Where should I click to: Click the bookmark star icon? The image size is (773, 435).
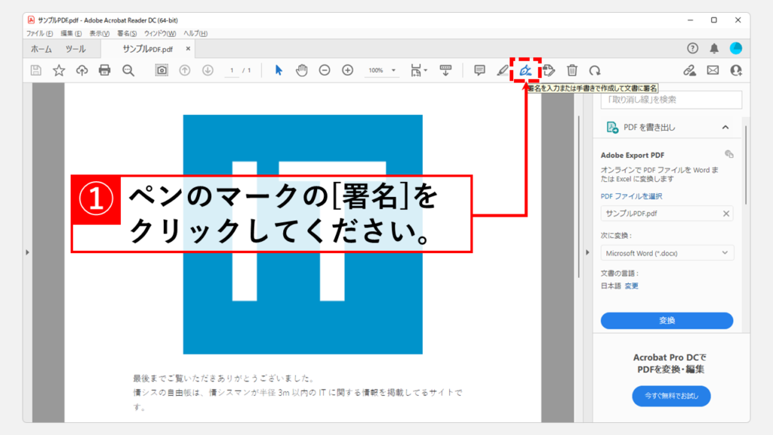coord(58,70)
